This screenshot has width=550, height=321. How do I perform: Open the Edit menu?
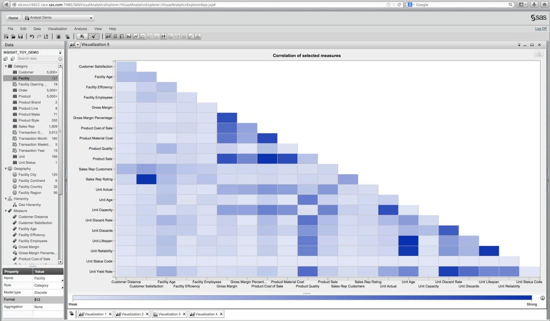pyautogui.click(x=23, y=29)
